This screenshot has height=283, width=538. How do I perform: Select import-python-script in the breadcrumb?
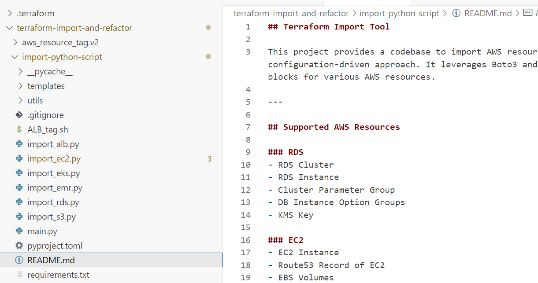399,13
